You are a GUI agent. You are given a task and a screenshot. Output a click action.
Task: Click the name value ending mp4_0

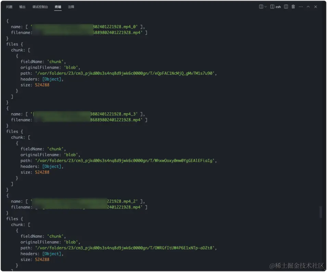click(x=85, y=27)
